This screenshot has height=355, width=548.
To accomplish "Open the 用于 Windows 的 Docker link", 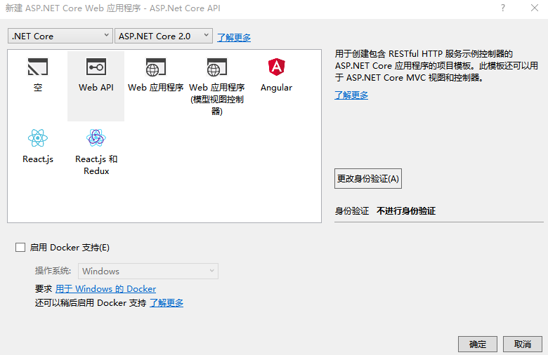I will pyautogui.click(x=105, y=289).
